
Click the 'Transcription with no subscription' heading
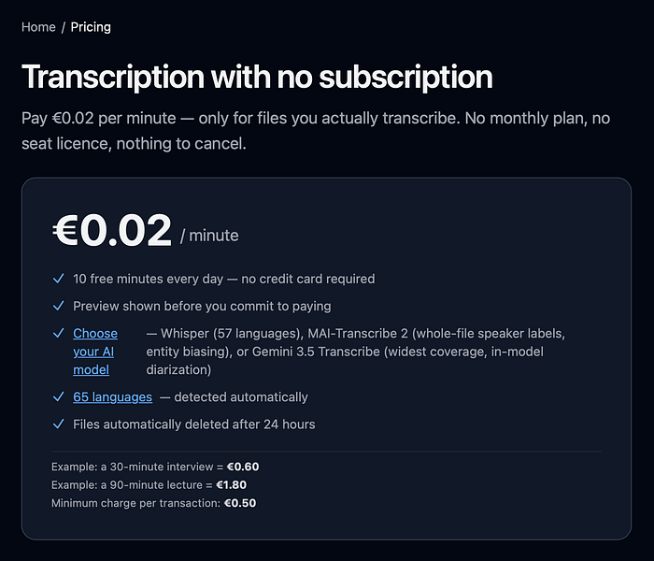257,77
